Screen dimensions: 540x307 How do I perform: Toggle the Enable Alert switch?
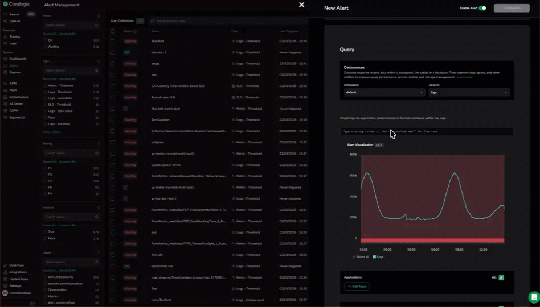(x=482, y=8)
